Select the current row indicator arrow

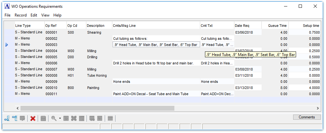click(7, 45)
